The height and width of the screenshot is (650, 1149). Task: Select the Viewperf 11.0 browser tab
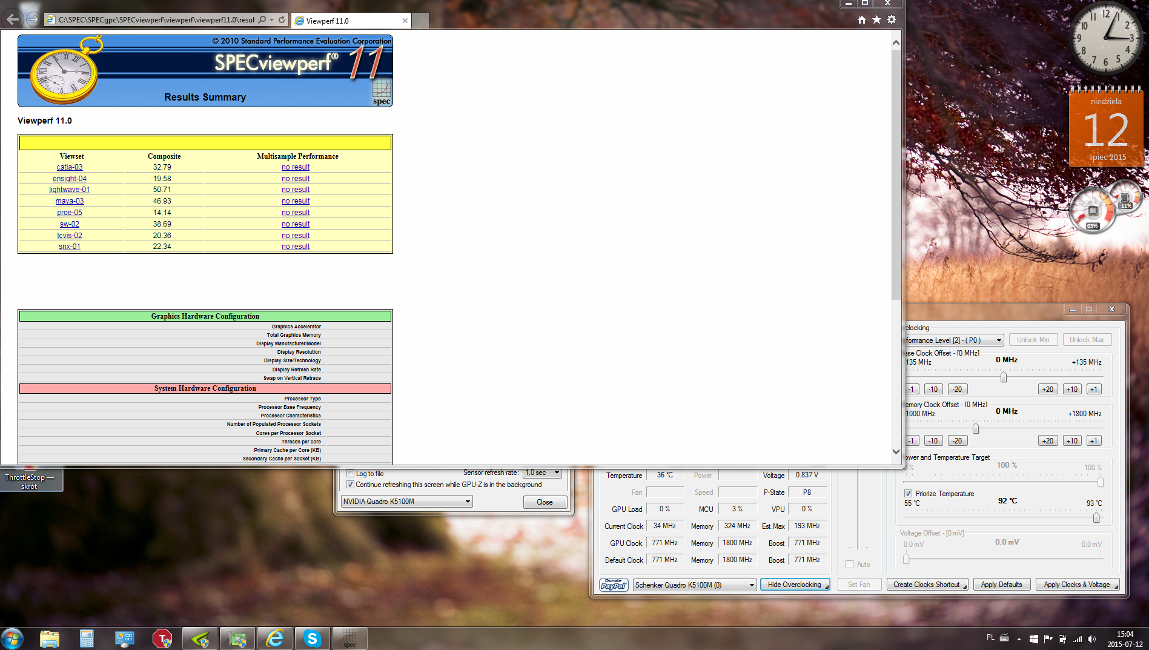click(x=351, y=21)
